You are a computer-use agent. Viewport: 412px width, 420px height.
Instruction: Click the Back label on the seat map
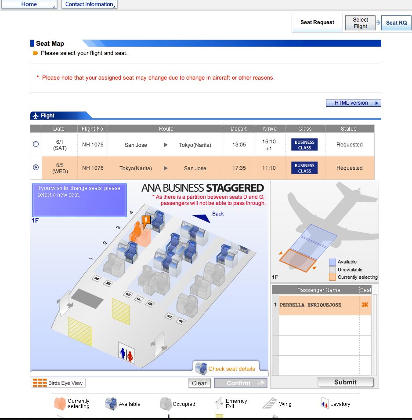point(218,214)
